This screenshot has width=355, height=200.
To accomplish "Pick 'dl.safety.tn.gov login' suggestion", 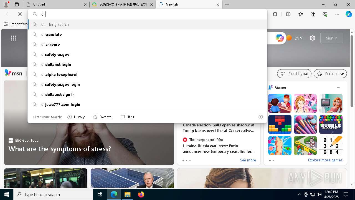I will [x=147, y=84].
